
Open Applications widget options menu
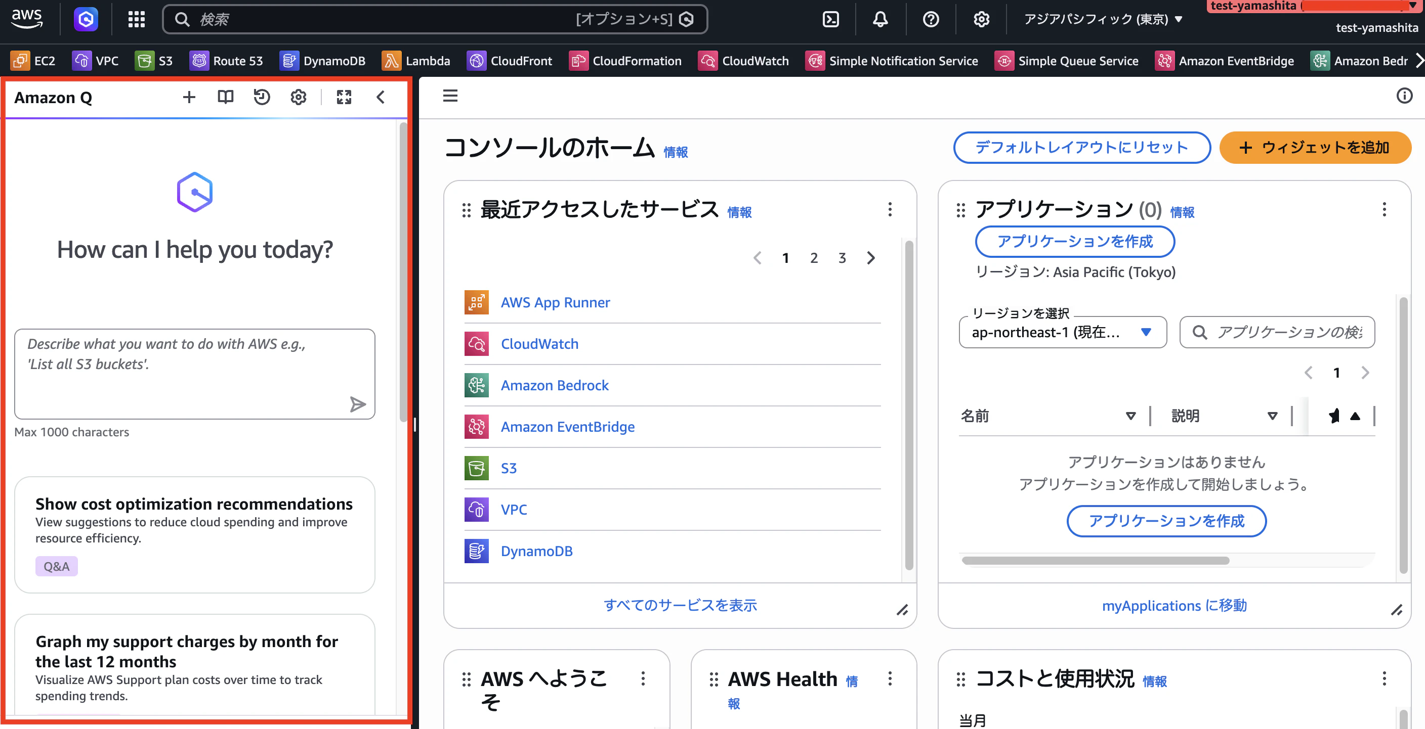(x=1384, y=209)
